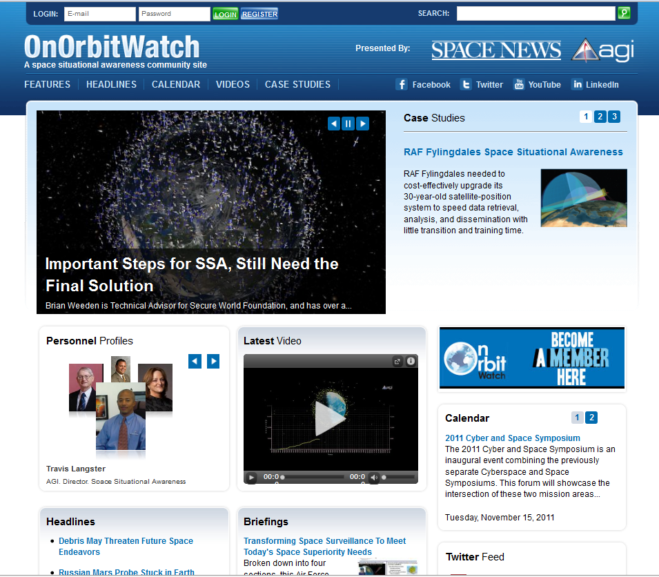Click the Space News logo
This screenshot has width=659, height=577.
(496, 50)
